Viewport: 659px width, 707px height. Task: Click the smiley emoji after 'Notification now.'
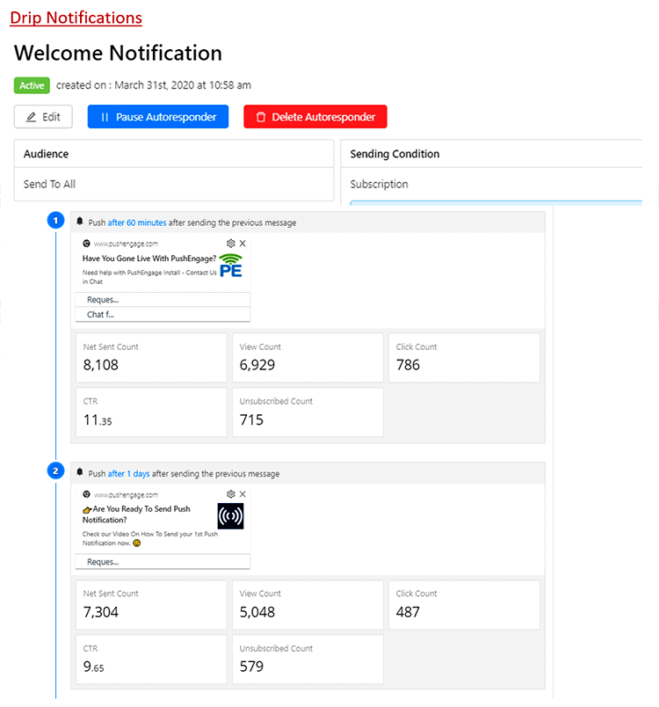pyautogui.click(x=137, y=543)
